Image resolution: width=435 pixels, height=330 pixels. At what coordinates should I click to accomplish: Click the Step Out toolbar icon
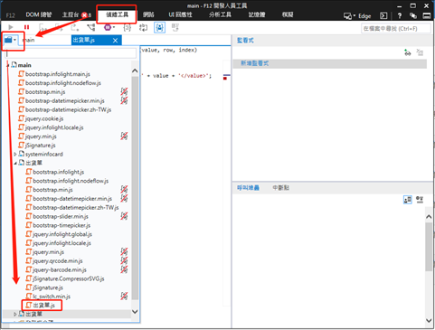pos(75,28)
